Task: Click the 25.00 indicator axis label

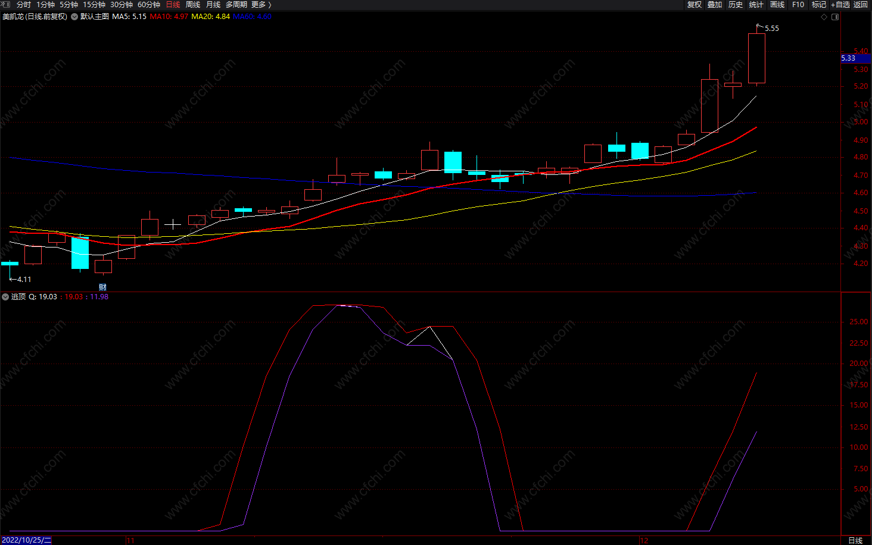Action: (x=858, y=322)
